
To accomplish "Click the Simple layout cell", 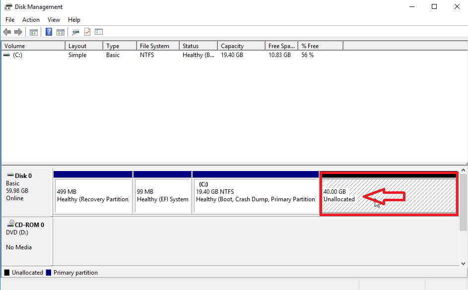I will 77,55.
